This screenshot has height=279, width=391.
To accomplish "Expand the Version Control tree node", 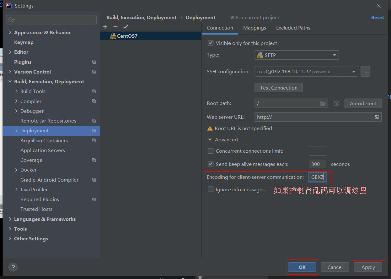I will click(10, 72).
